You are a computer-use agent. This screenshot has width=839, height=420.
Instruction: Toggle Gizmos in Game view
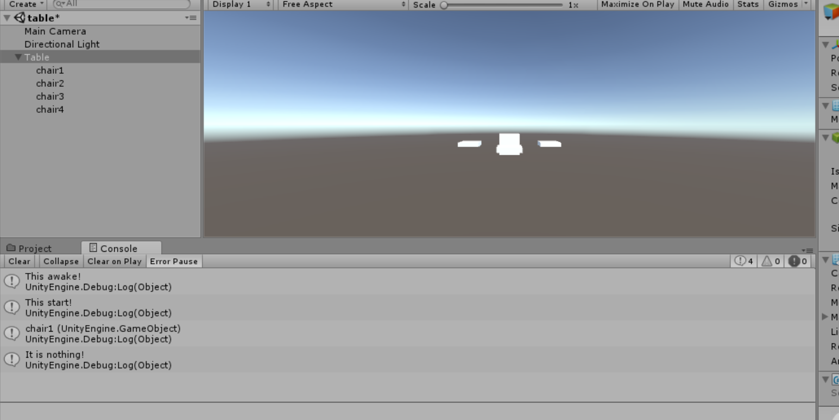[x=783, y=4]
